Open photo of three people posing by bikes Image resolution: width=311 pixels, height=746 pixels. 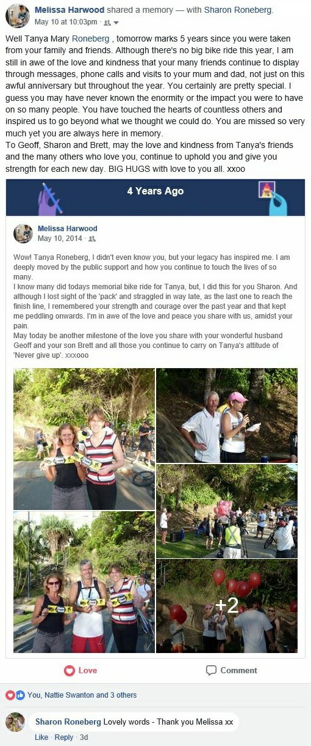coord(84,582)
